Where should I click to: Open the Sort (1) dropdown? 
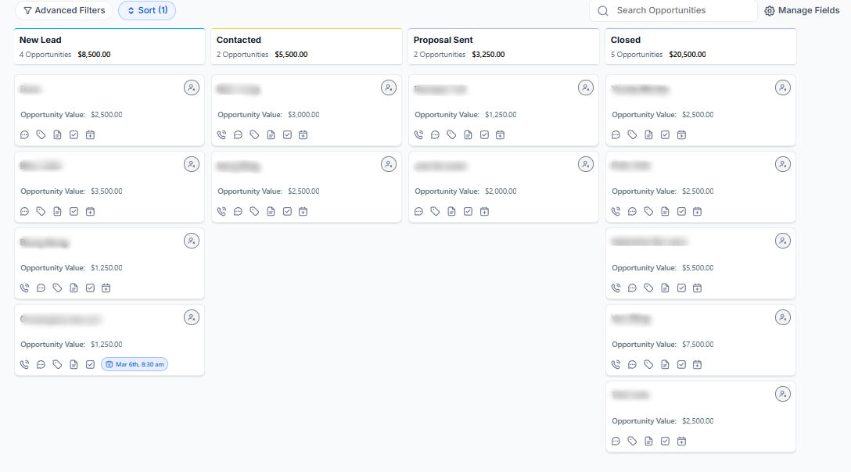147,10
